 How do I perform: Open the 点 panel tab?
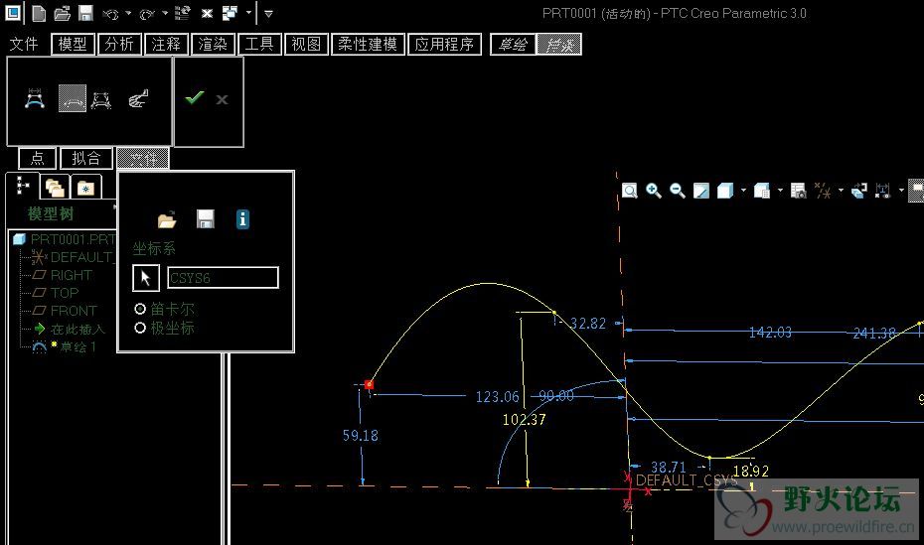coord(37,158)
